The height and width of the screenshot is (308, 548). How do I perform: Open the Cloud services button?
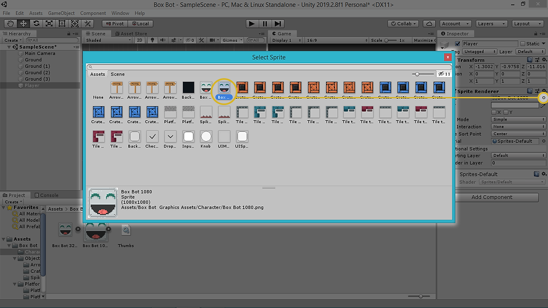(x=429, y=23)
